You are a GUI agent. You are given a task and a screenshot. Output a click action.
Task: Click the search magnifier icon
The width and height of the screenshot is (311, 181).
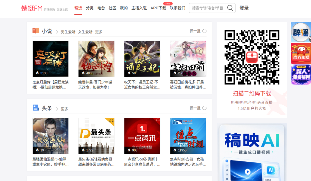coord(230,8)
